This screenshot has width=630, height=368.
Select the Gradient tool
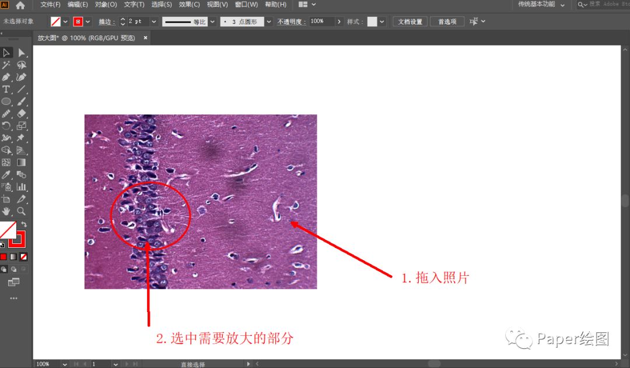tap(21, 163)
